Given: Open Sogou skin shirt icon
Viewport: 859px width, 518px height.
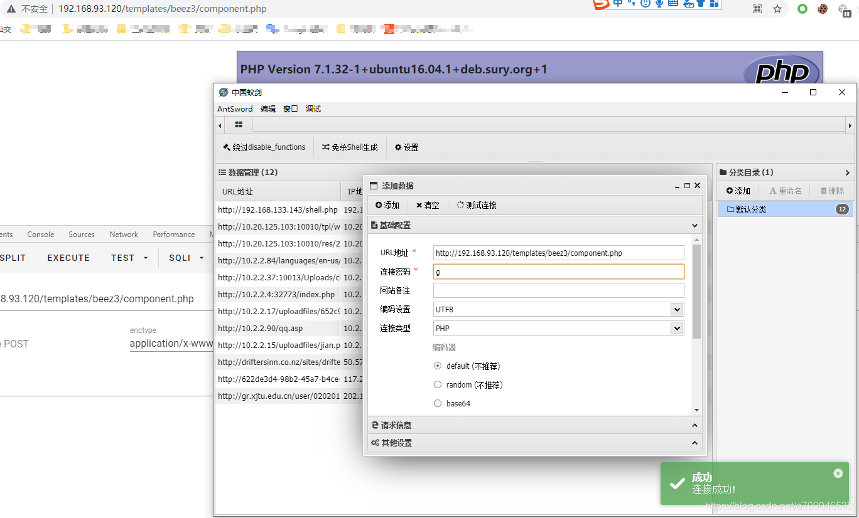Looking at the screenshot, I should tap(701, 3).
